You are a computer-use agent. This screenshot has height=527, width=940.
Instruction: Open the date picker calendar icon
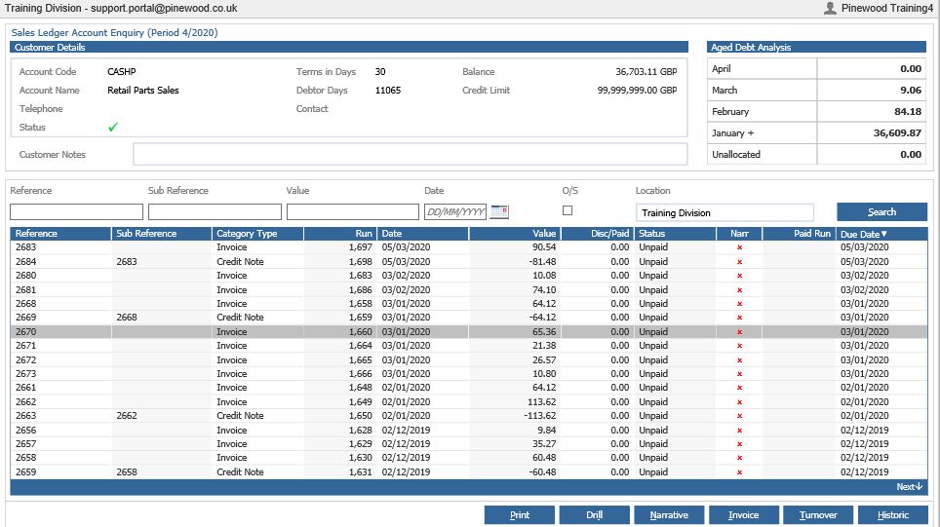pyautogui.click(x=499, y=211)
